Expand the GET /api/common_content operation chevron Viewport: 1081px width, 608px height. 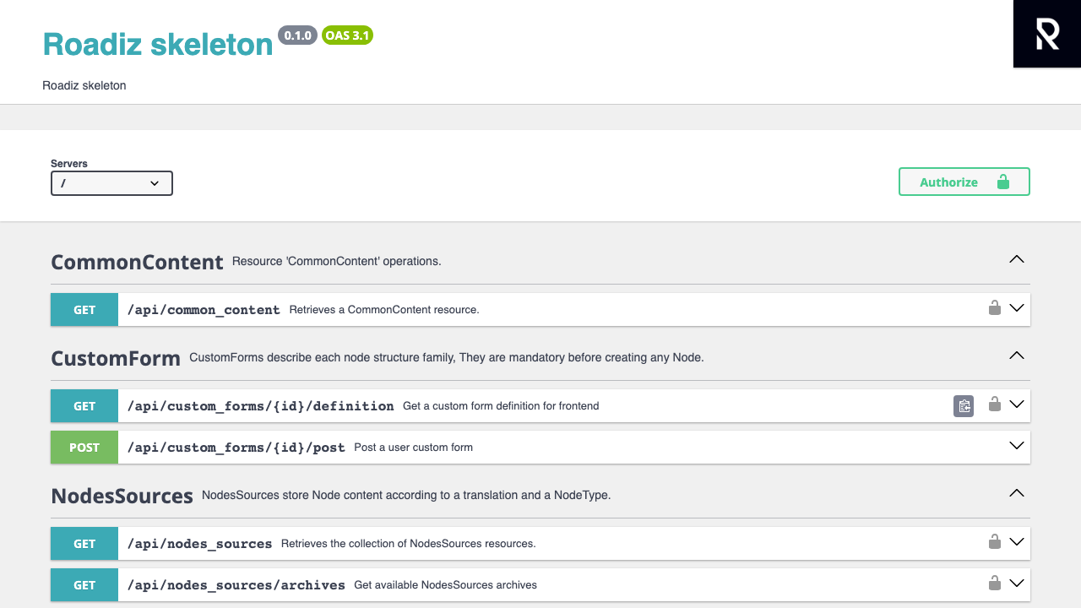[1017, 308]
